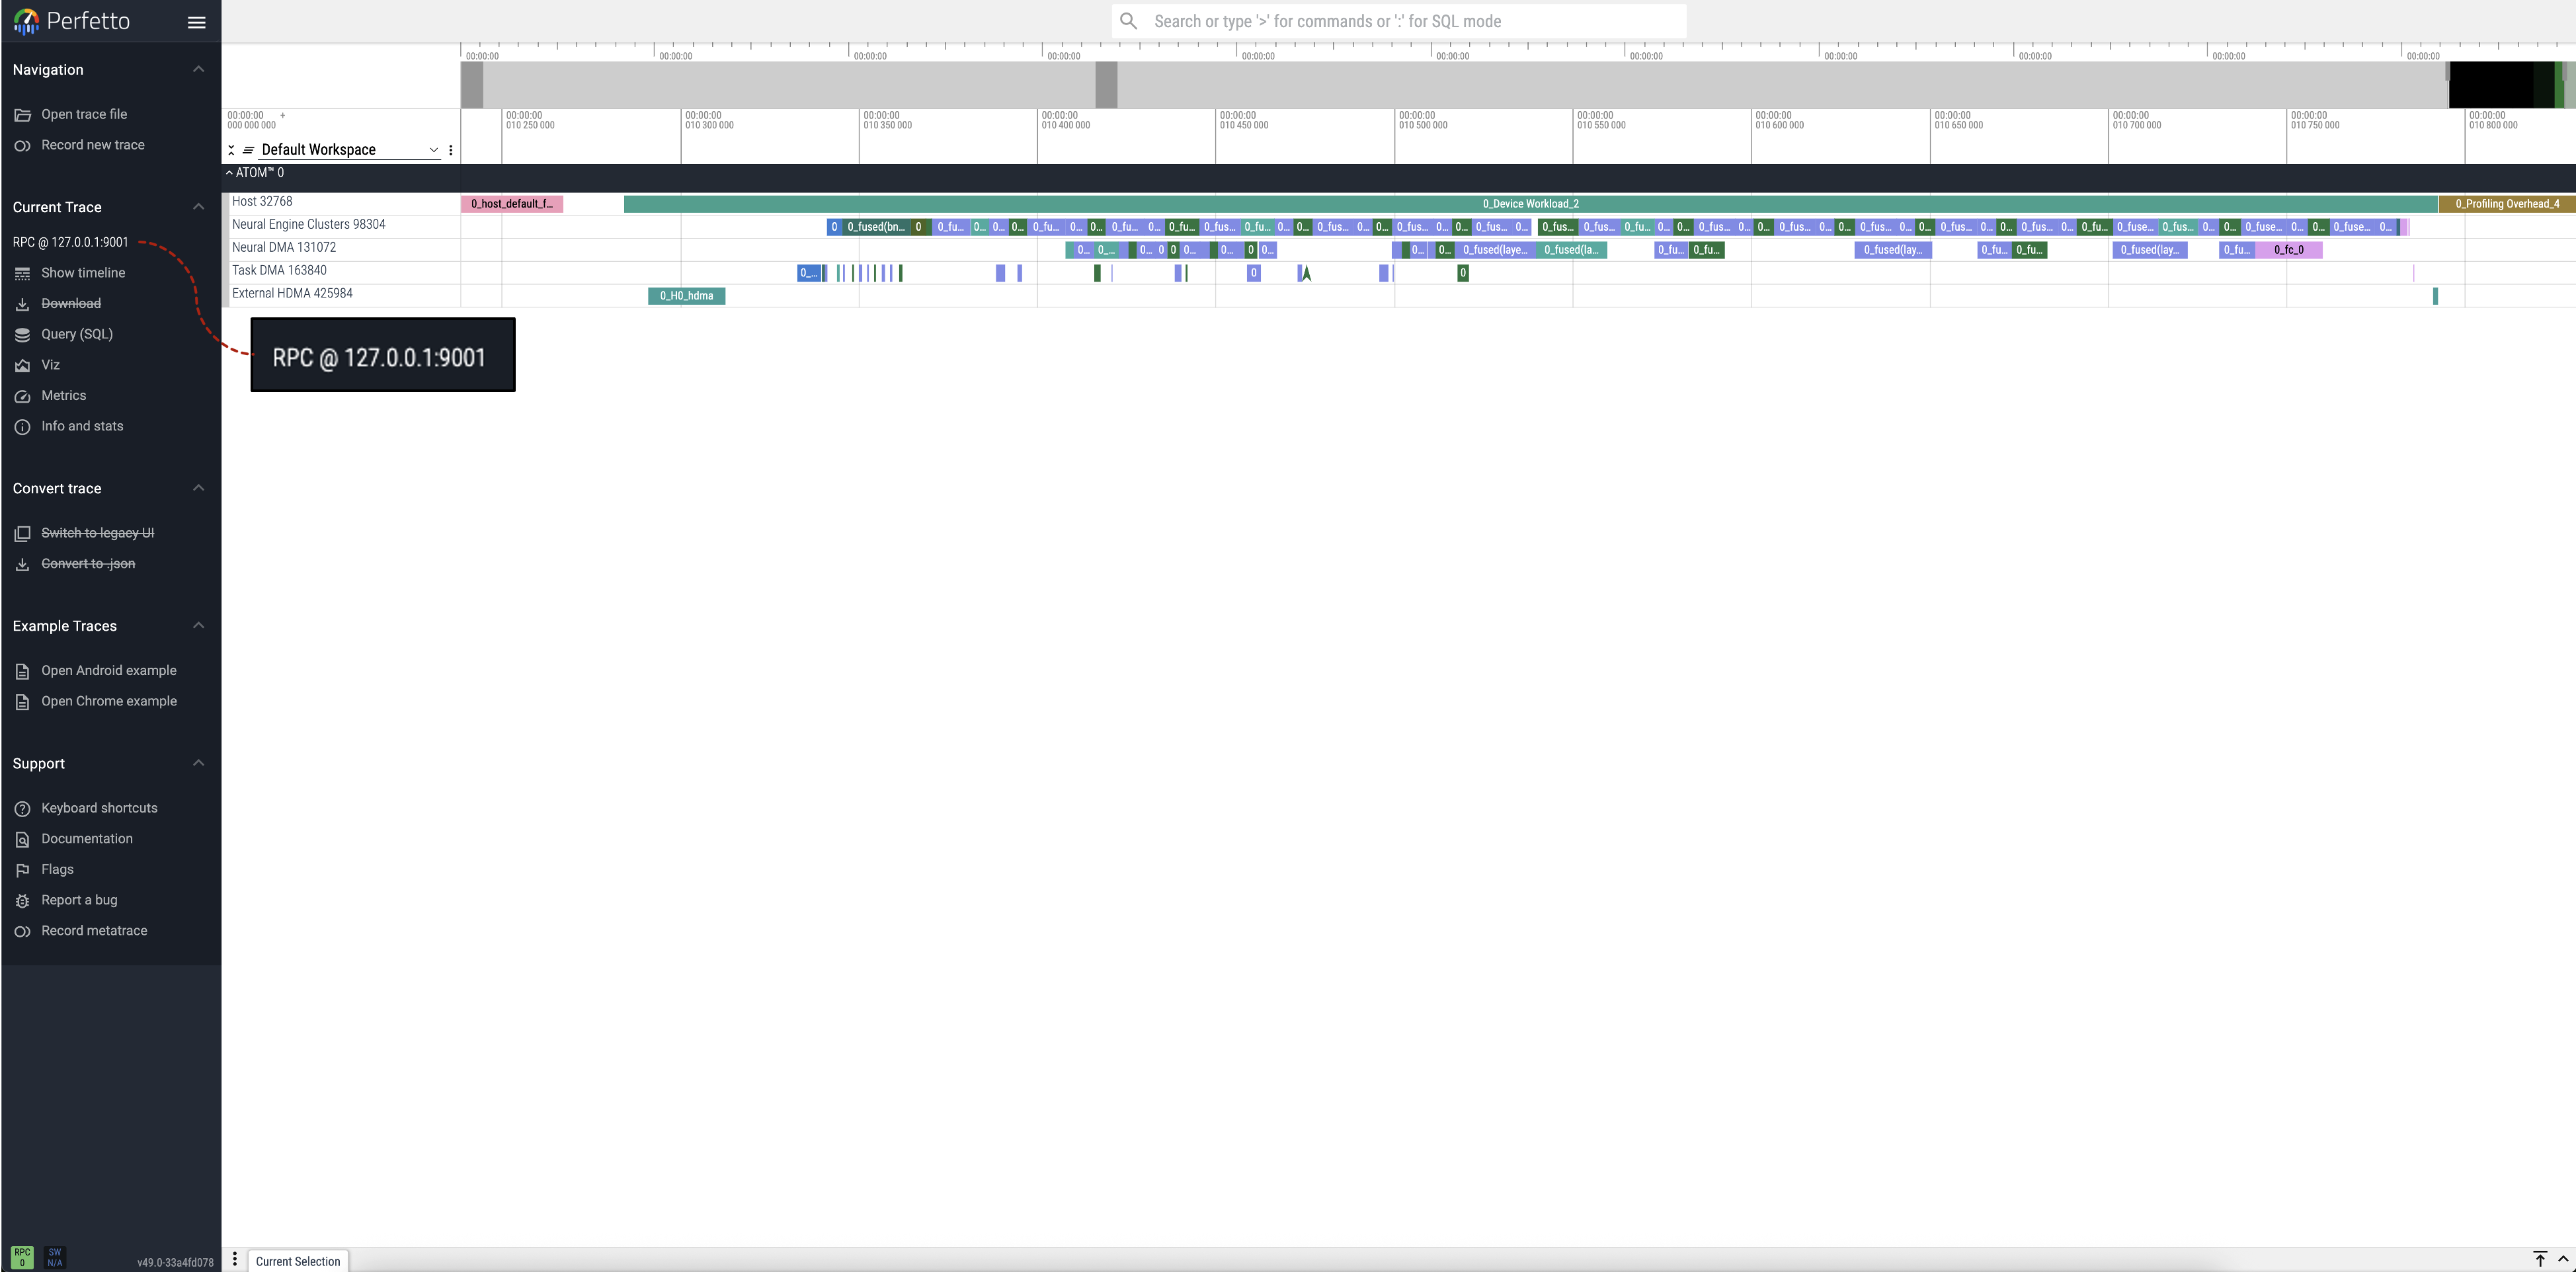The width and height of the screenshot is (2576, 1272).
Task: Open the Viz page
Action: pos(50,365)
